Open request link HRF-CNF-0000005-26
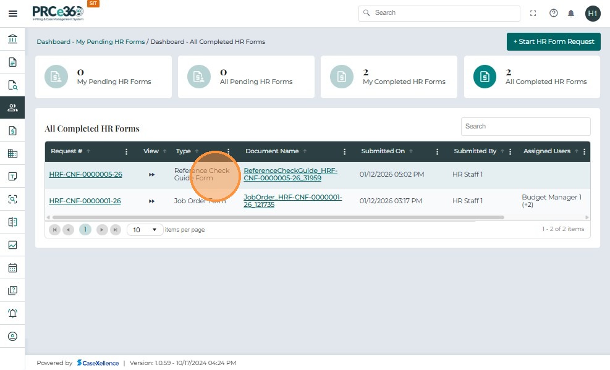This screenshot has width=610, height=370. click(x=85, y=175)
